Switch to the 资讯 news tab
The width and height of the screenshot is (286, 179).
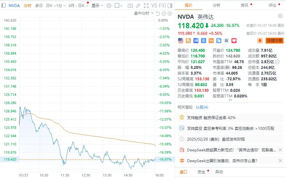point(244,5)
